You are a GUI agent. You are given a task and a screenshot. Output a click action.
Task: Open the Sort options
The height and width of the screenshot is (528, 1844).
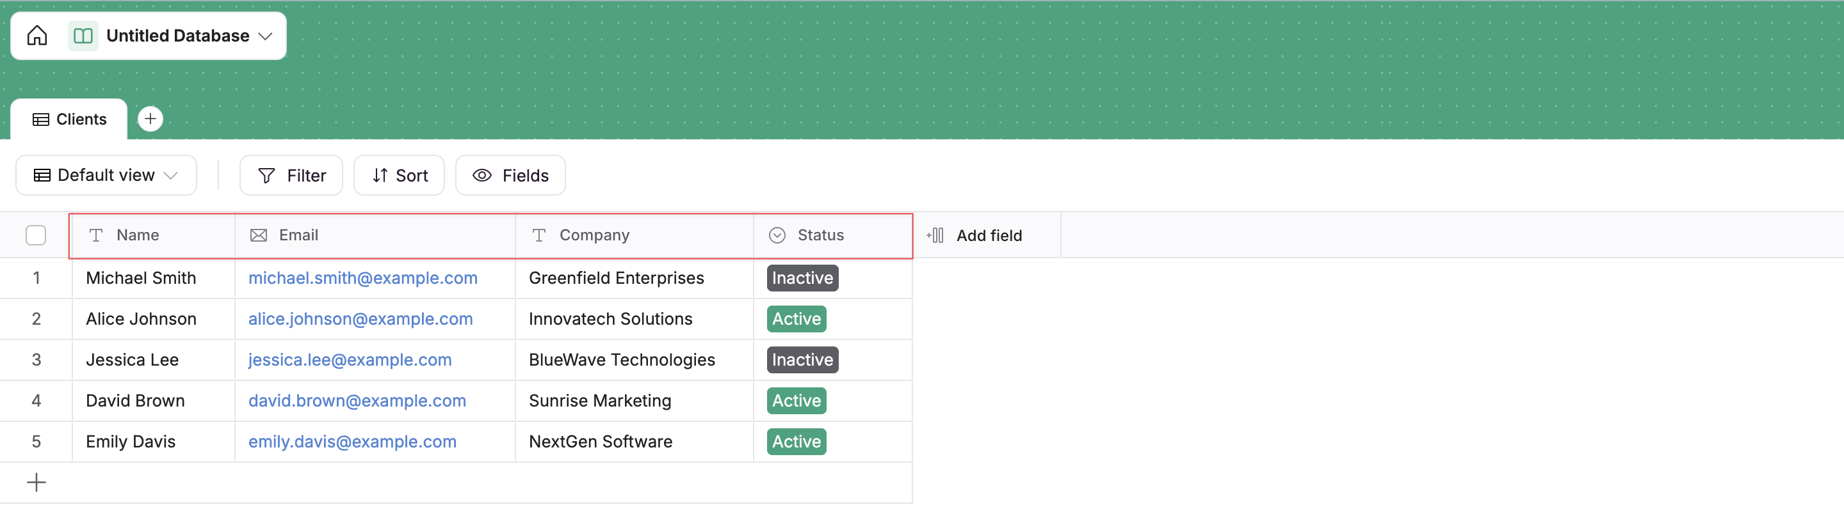400,175
